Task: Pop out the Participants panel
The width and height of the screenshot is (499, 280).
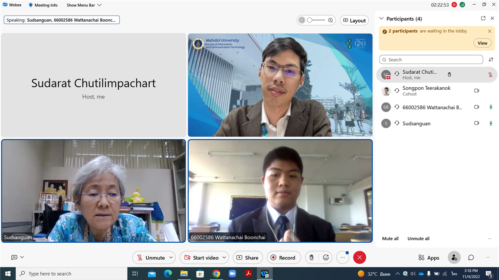Action: pyautogui.click(x=483, y=18)
